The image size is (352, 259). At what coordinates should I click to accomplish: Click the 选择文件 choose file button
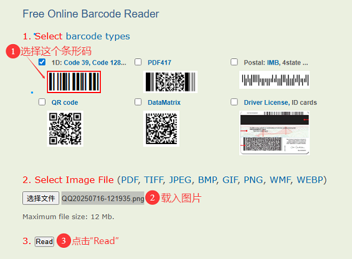[x=41, y=198]
